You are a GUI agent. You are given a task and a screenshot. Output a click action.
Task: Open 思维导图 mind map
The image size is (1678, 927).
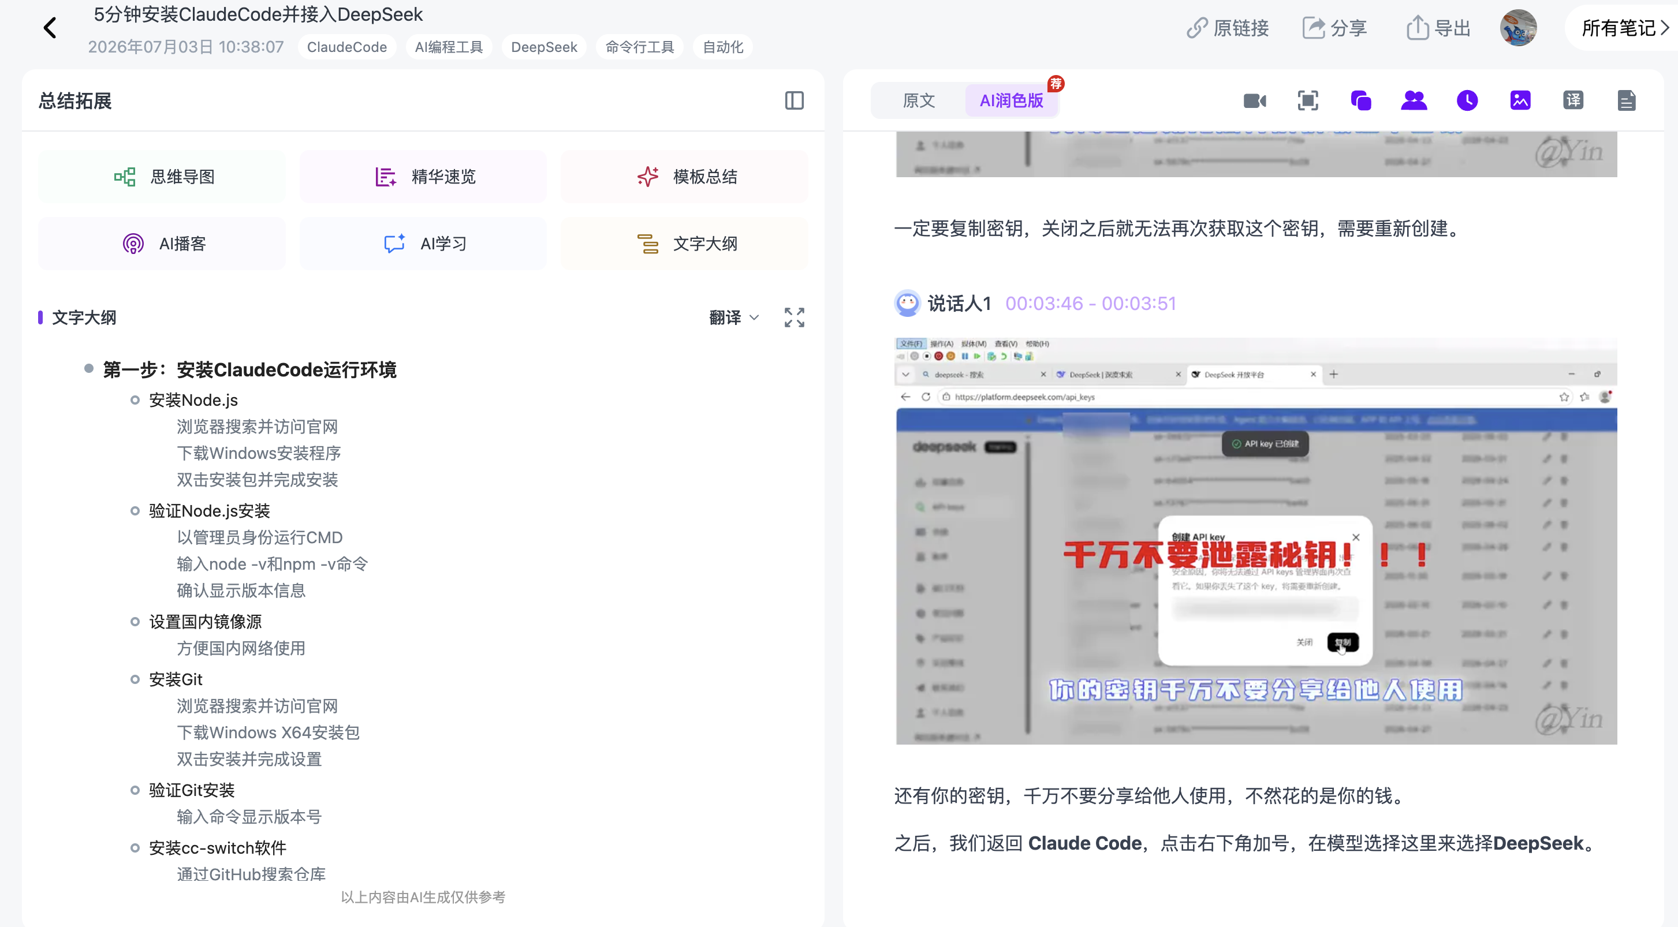pos(162,177)
